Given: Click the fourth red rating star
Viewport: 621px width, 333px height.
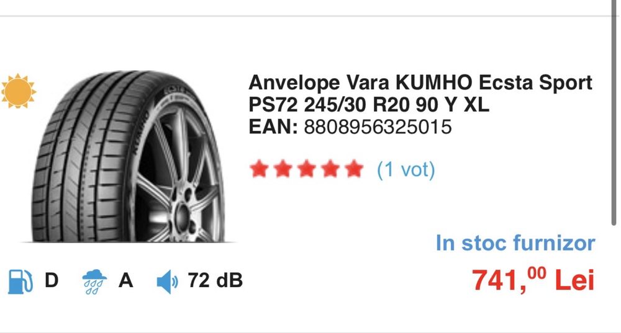Looking at the screenshot, I should click(330, 169).
